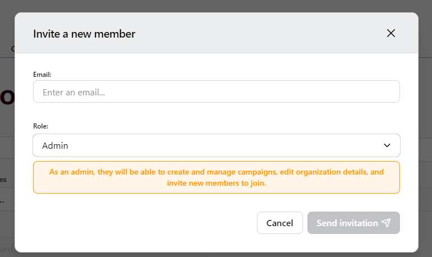Click the dimmed backdrop above the dialog
432x257 pixels.
pos(216,6)
